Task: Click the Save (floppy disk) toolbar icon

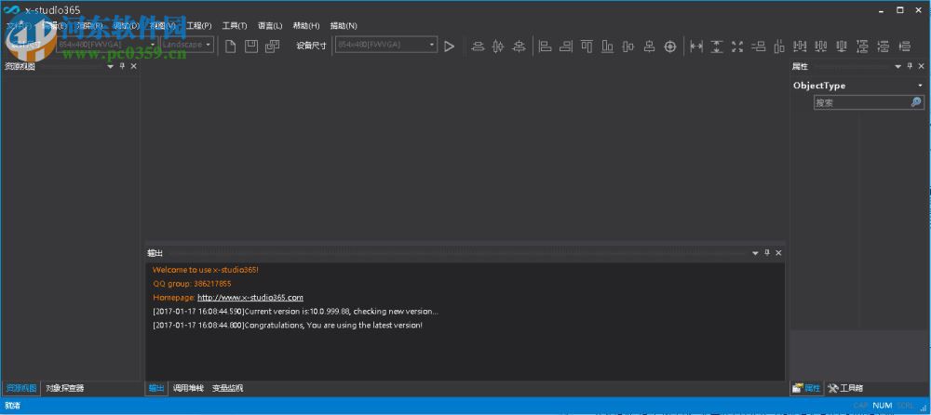Action: (x=251, y=47)
